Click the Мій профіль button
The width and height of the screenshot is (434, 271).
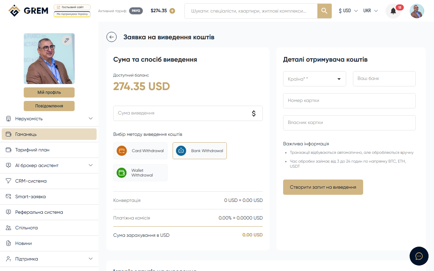pos(49,92)
